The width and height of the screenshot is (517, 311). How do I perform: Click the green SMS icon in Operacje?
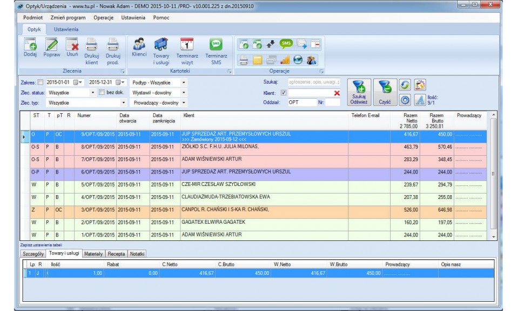[286, 44]
